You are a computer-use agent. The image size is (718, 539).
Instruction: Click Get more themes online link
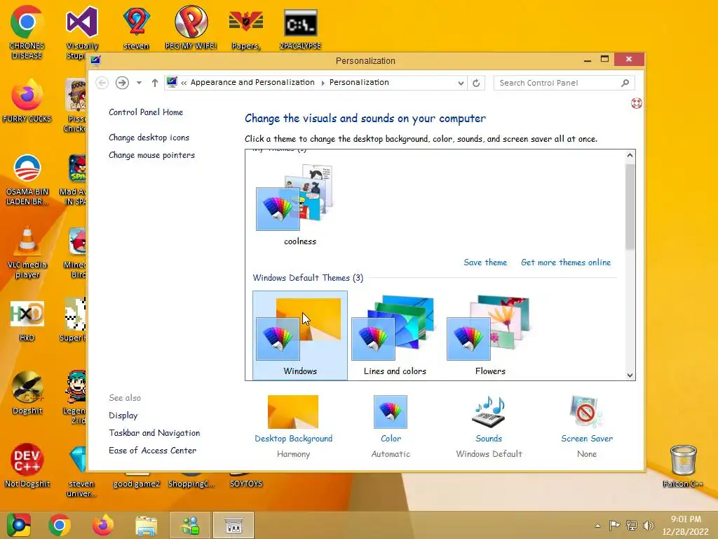tap(566, 262)
